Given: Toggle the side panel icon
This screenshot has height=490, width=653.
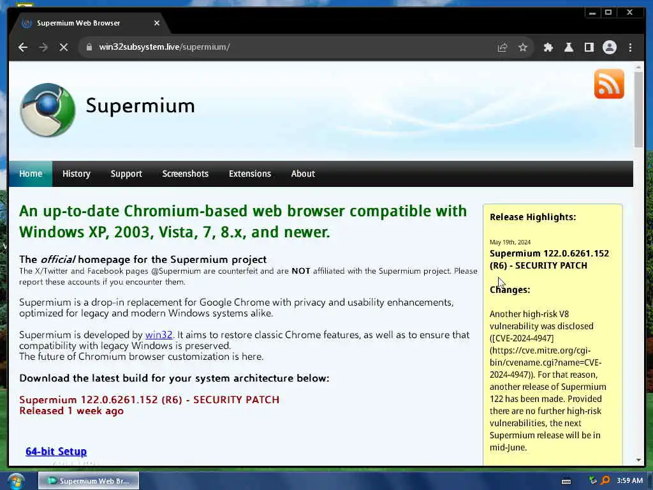Looking at the screenshot, I should [x=589, y=47].
